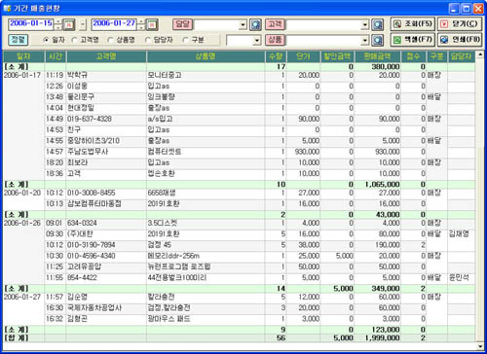
Task: Click the scroll-down arrow of table scrollbar
Action: click(480, 346)
